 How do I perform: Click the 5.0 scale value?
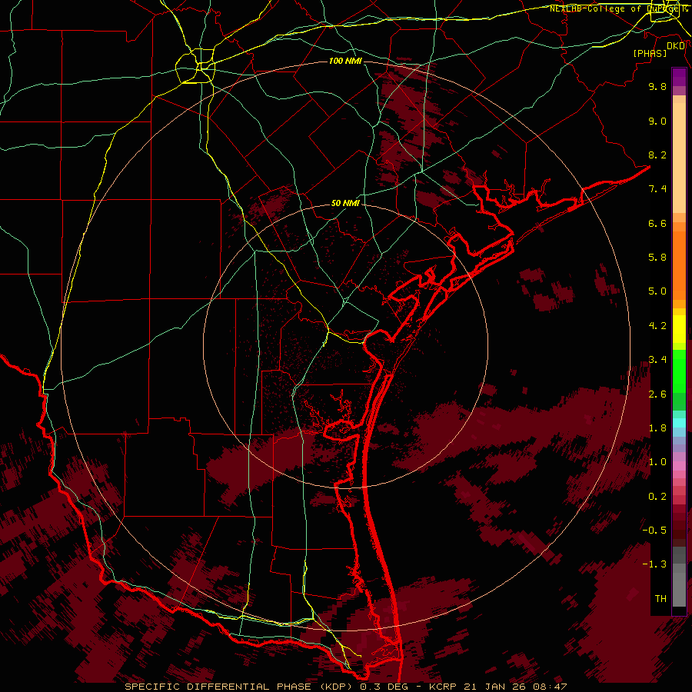(x=657, y=291)
